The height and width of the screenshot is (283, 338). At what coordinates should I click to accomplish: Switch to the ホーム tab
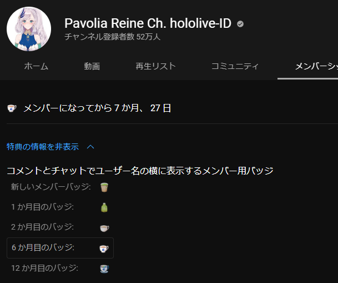[36, 66]
